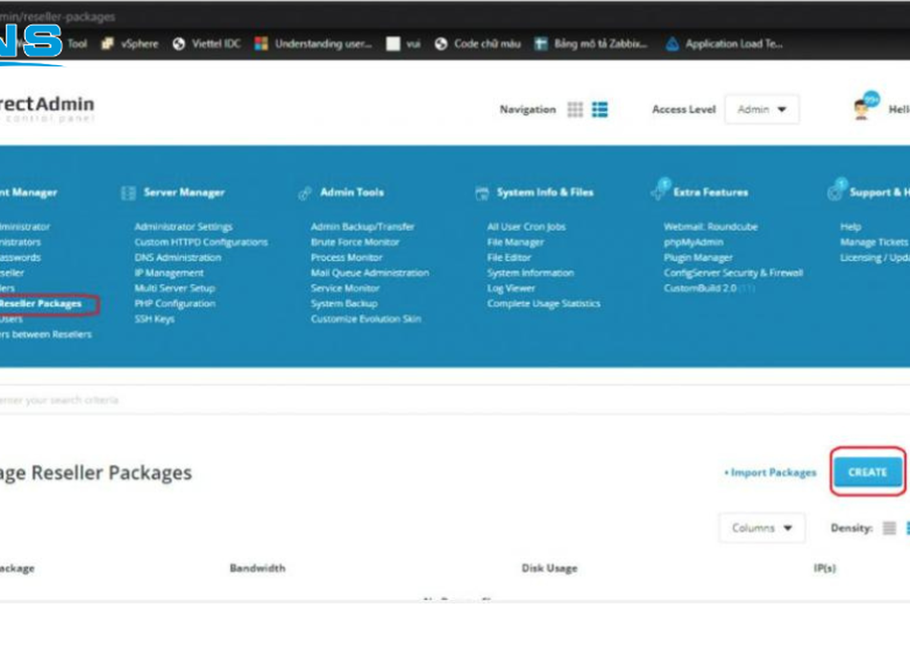
Task: Click the Server Manager section icon
Action: (128, 193)
